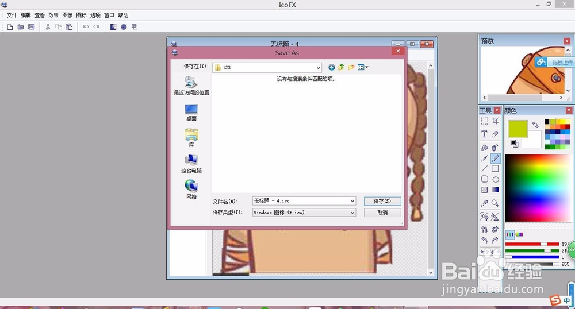Click the 取消 cancel button
This screenshot has height=309, width=575.
point(382,213)
